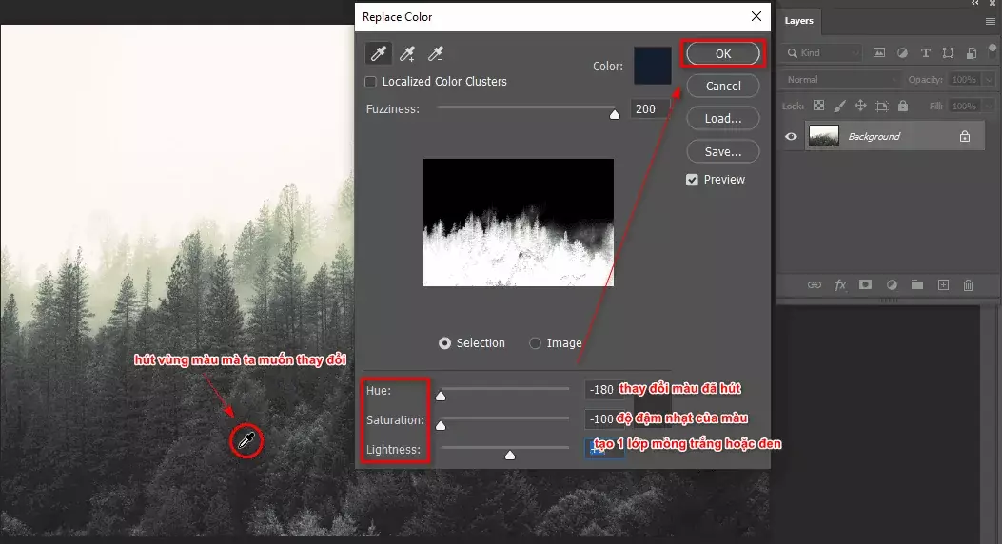Uncheck the Preview checkbox
The image size is (1002, 544).
coord(692,180)
